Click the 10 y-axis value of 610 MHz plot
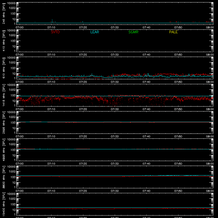This screenshot has width=218, height=218. pos(14,74)
